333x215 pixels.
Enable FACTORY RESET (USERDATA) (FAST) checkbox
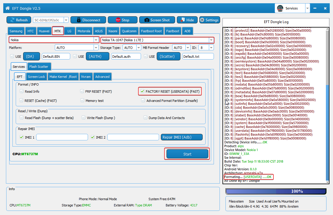pyautogui.click(x=143, y=91)
